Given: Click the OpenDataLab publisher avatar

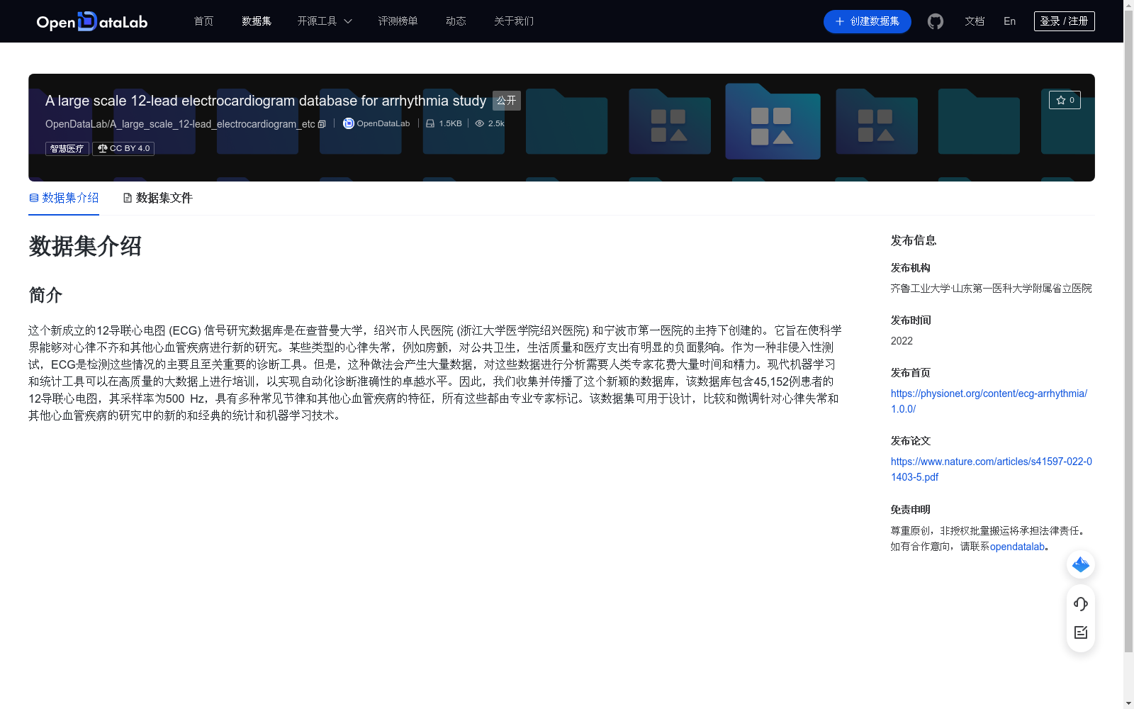Looking at the screenshot, I should click(349, 123).
